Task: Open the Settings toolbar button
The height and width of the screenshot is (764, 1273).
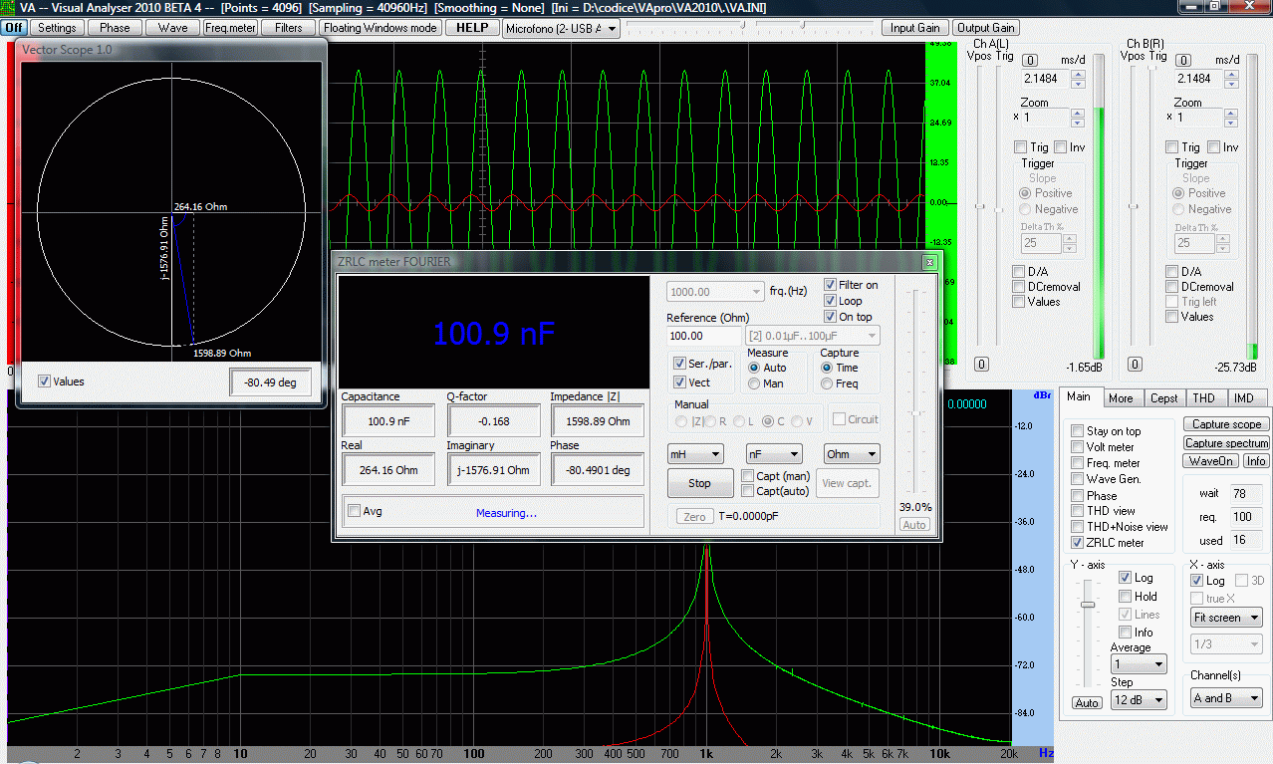Action: [58, 28]
